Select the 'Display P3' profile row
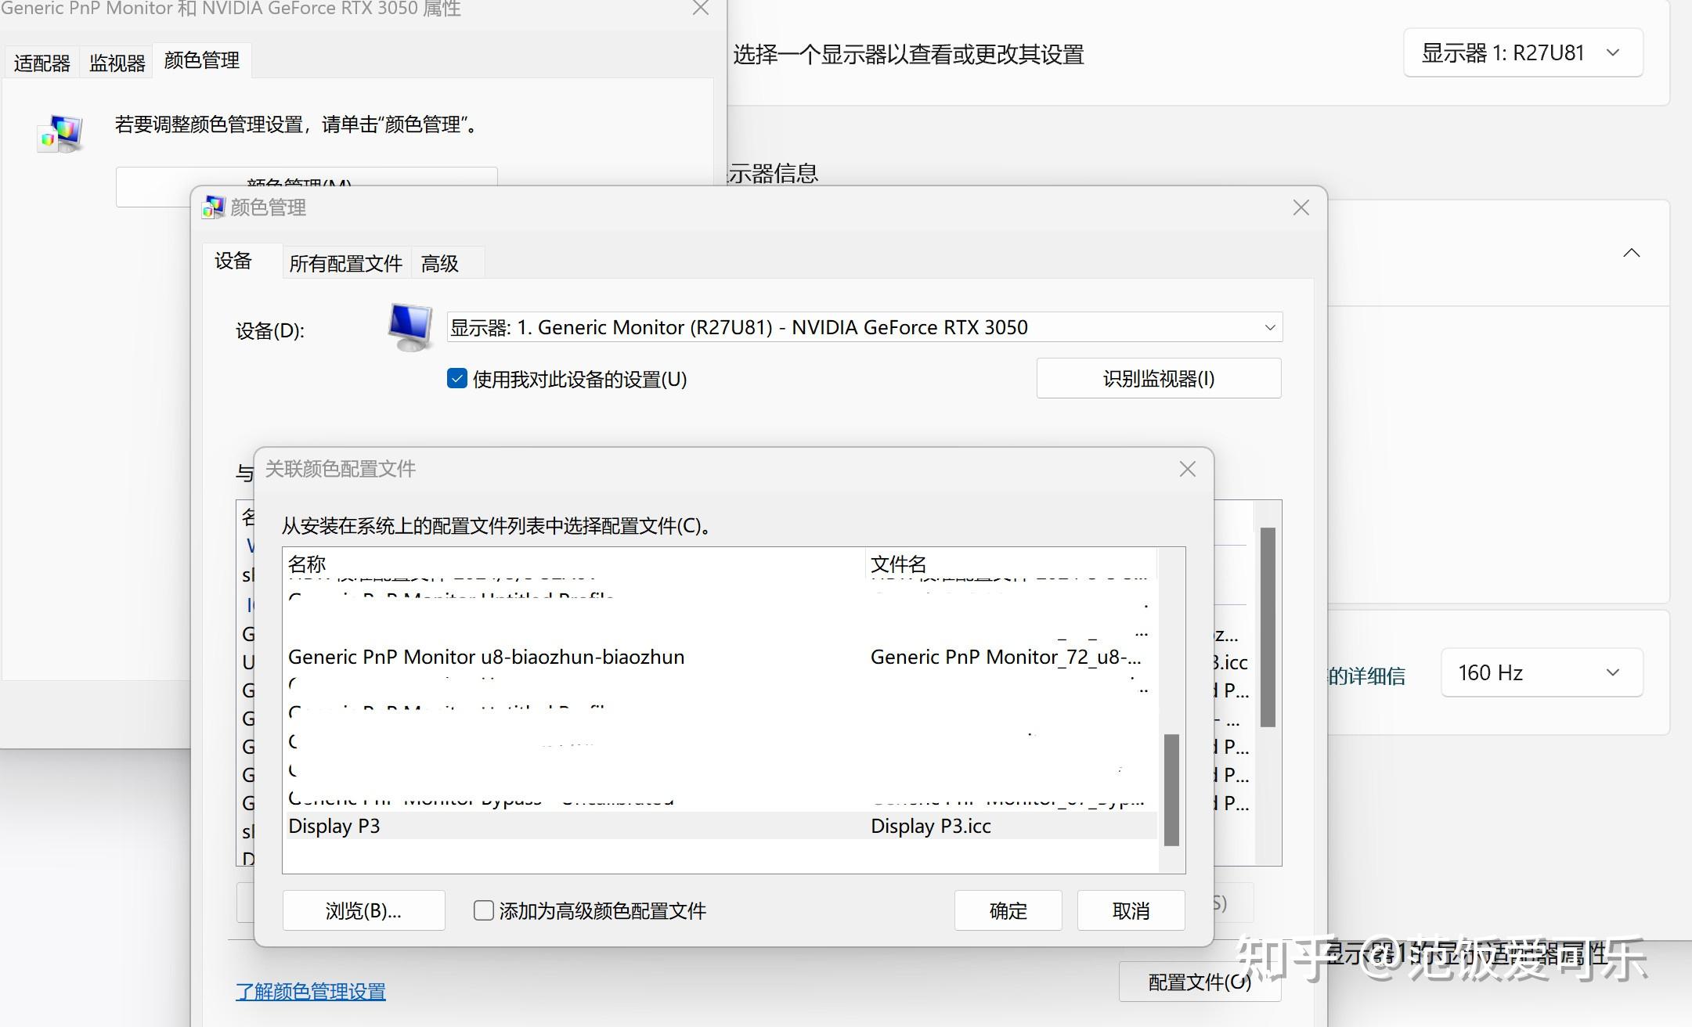Screen dimensions: 1692x1027 721,826
